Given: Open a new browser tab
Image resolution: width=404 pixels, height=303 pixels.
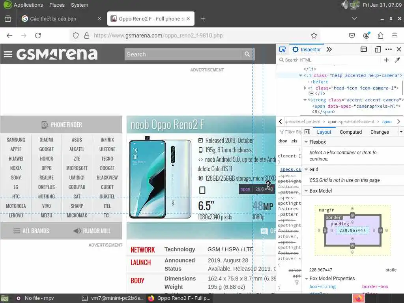Looking at the screenshot, I should tap(203, 19).
